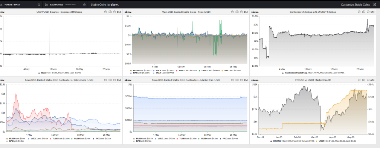Viewport: 380px width, 148px height.
Task: Click camera icon on Contenders Market Cap chart
Action: tap(237, 80)
